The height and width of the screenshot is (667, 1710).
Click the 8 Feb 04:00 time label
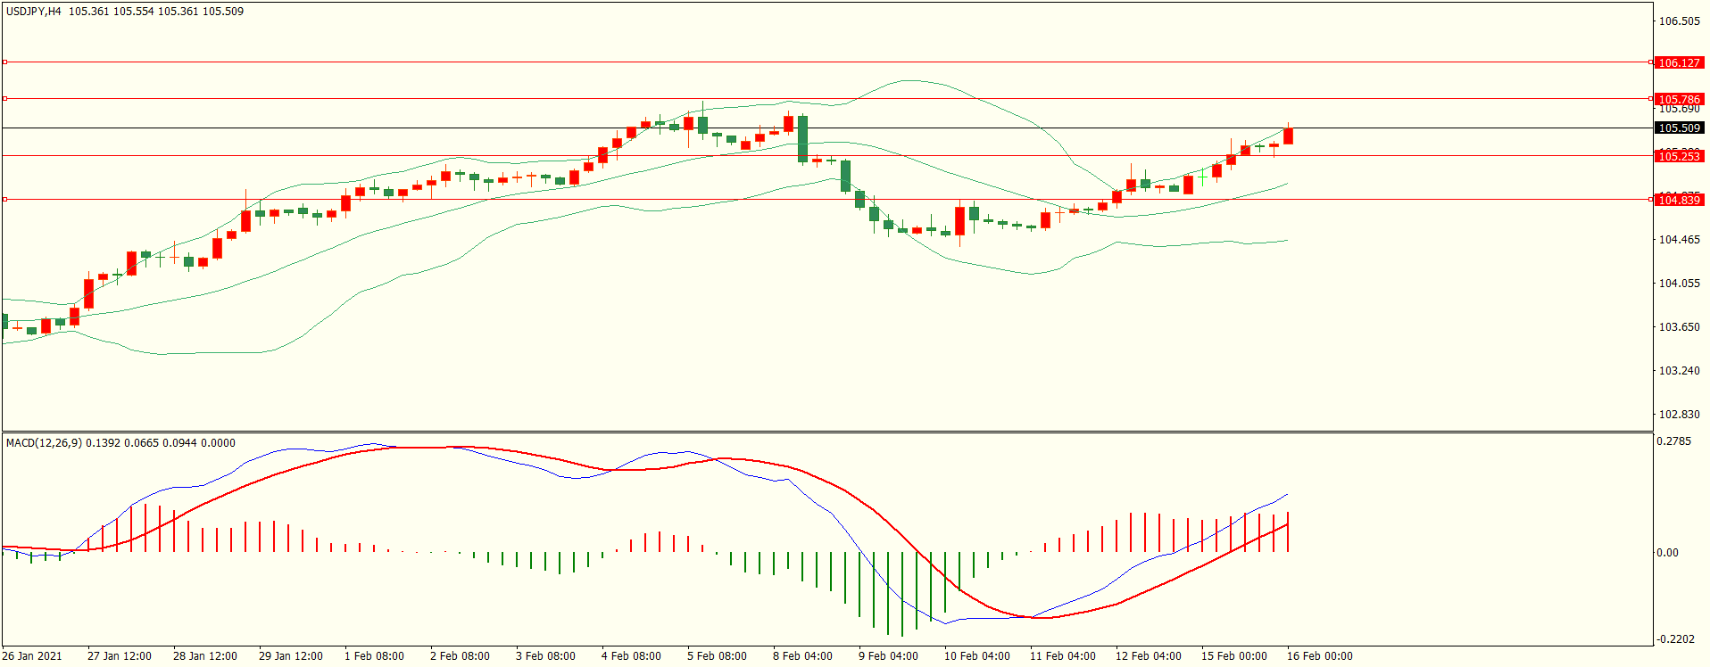pos(802,655)
